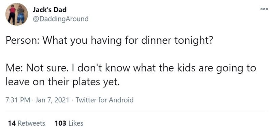Select the bold number 103 before Likes
This screenshot has width=273, height=127.
click(60, 123)
